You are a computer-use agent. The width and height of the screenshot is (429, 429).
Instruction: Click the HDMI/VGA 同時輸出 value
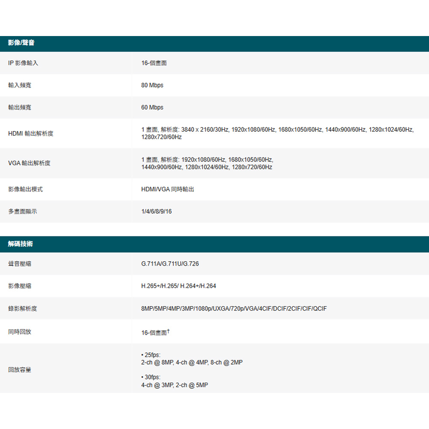(168, 189)
